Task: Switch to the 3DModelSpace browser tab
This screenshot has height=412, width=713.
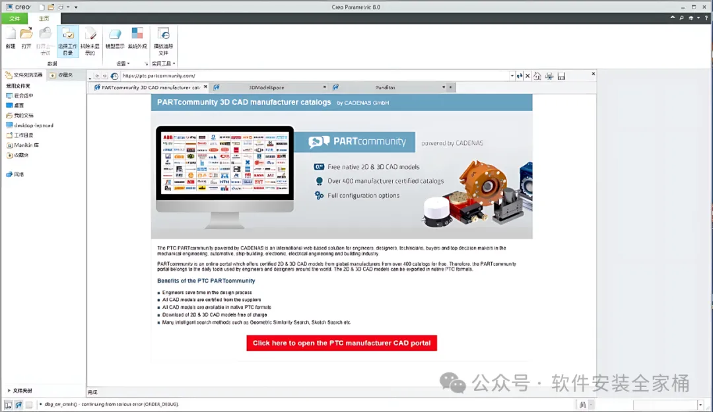Action: click(267, 87)
